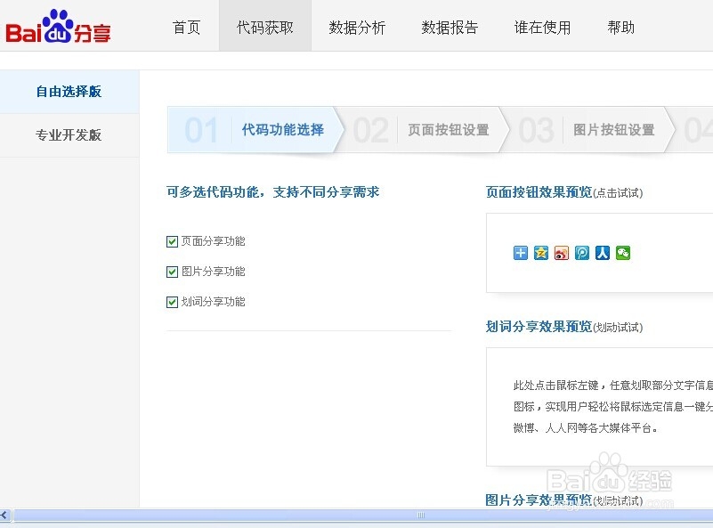Go to step 03 图片按钮设置
This screenshot has height=528, width=713.
[614, 130]
